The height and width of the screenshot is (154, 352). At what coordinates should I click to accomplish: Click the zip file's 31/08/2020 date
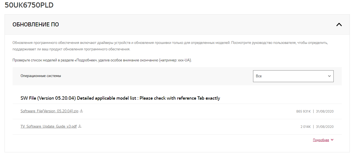click(x=325, y=111)
